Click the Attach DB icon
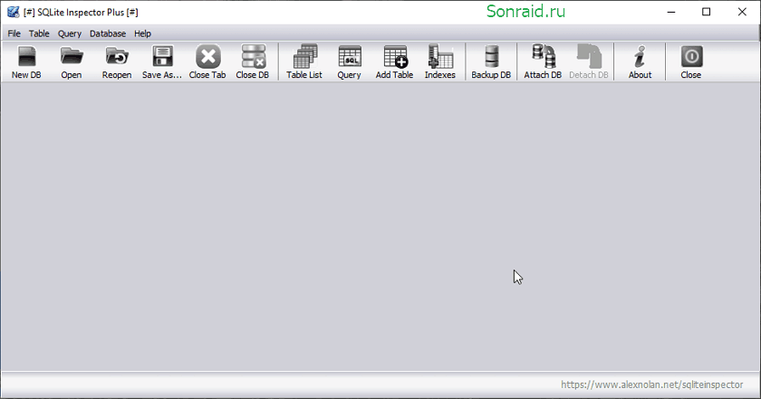Image resolution: width=761 pixels, height=399 pixels. pyautogui.click(x=543, y=62)
